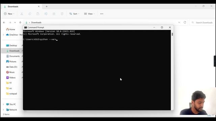Go back with the Explorer back arrow
Viewport: 216px width, 121px height.
[x=4, y=23]
